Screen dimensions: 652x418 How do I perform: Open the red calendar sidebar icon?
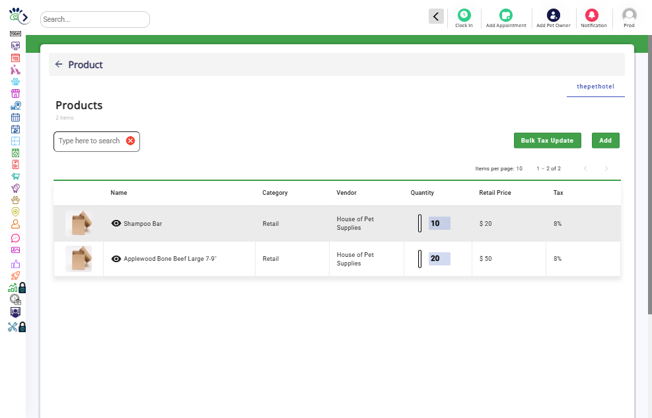point(15,57)
